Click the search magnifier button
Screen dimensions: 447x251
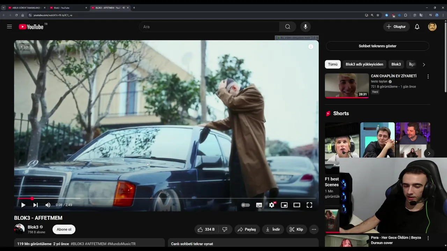click(287, 27)
